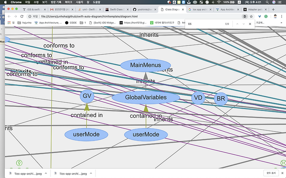Click the green G extension icon
This screenshot has width=286, height=178.
tap(266, 16)
